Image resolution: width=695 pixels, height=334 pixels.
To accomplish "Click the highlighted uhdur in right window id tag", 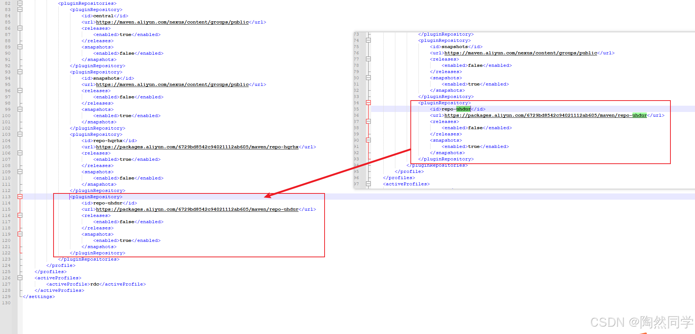I will coord(464,109).
